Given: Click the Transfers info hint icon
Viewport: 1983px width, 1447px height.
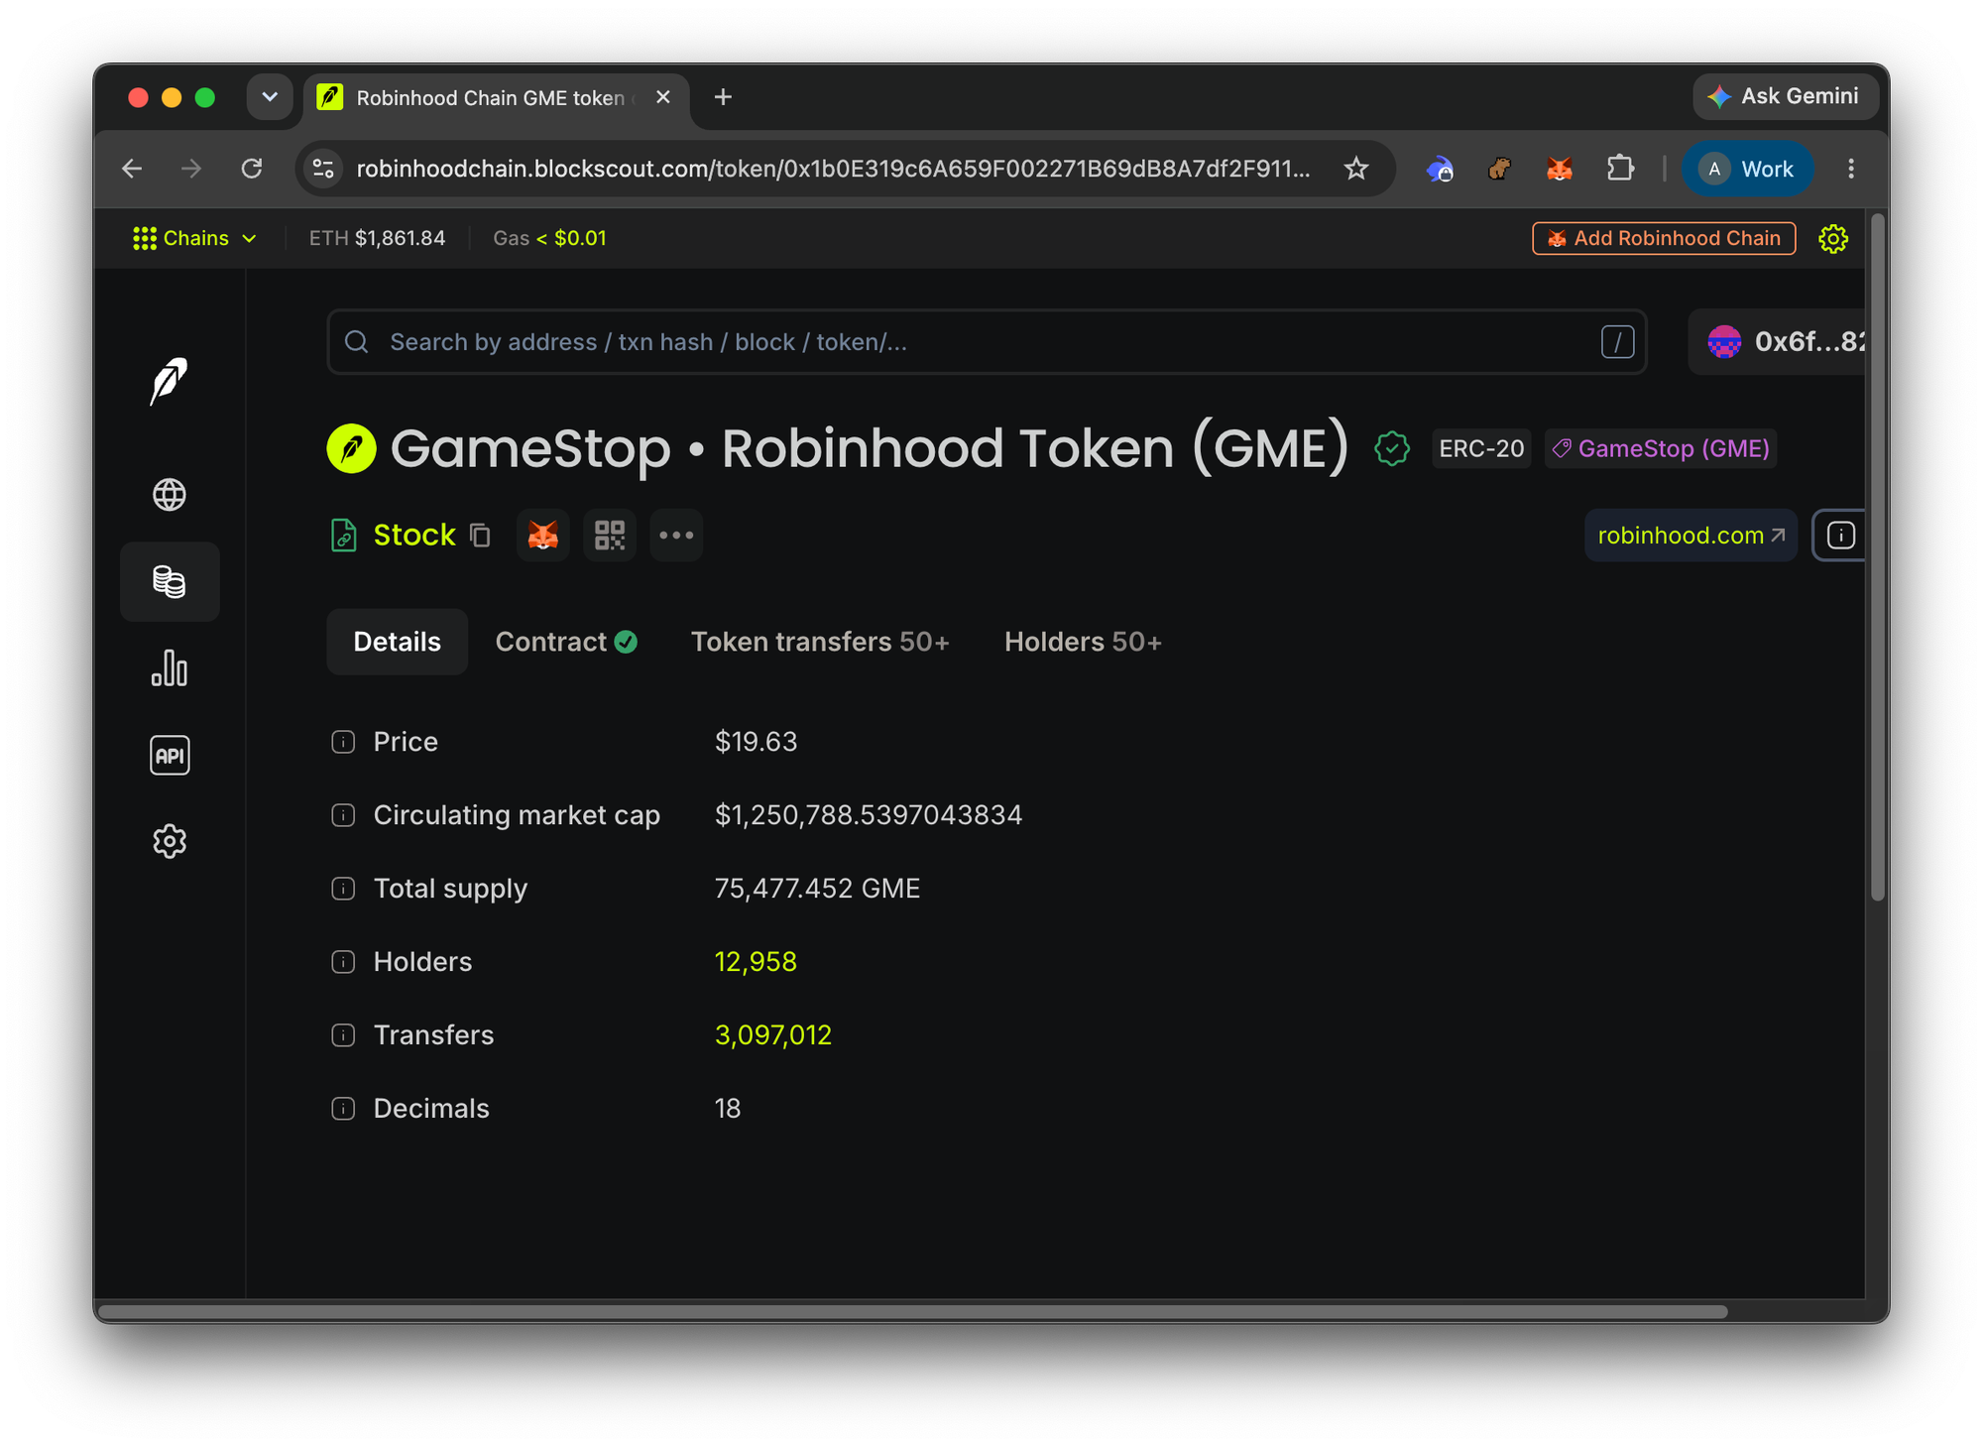Looking at the screenshot, I should pyautogui.click(x=343, y=1035).
